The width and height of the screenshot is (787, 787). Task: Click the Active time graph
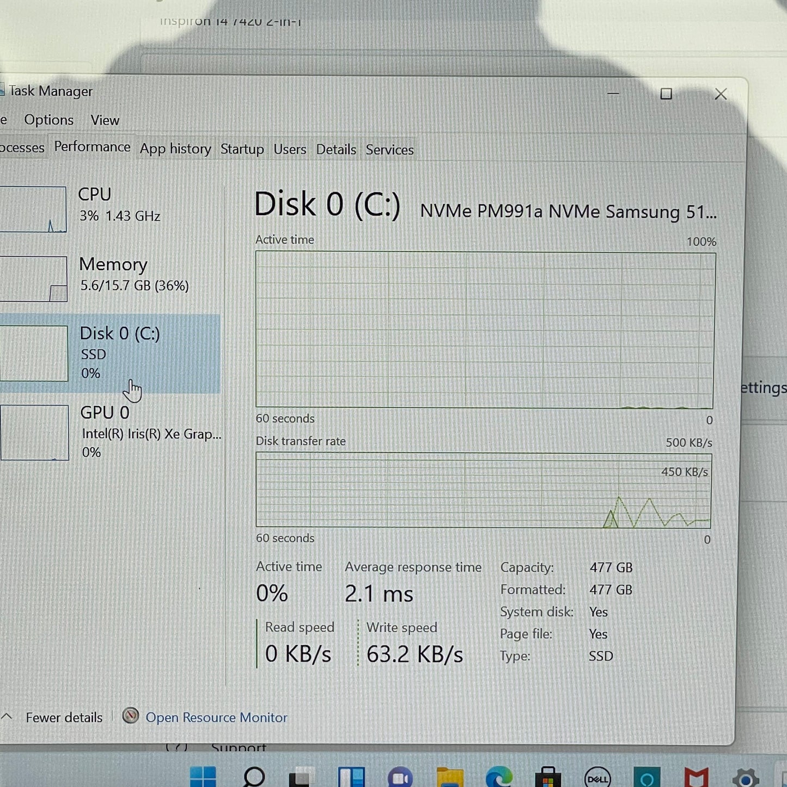pyautogui.click(x=485, y=330)
